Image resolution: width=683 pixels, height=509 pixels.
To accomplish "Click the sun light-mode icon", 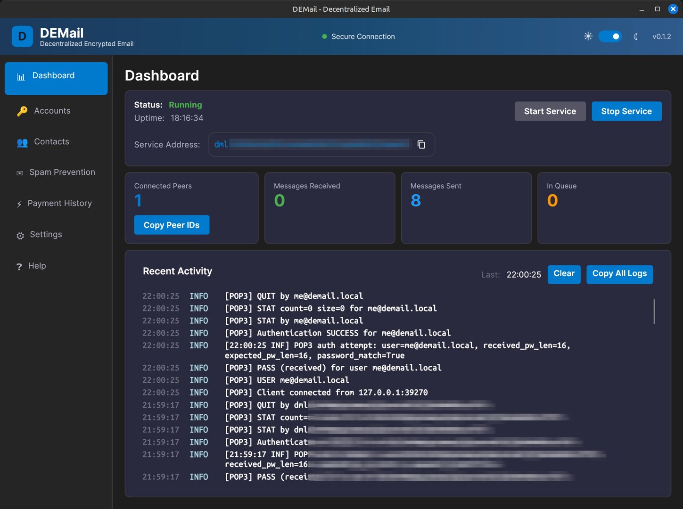I will coord(588,36).
